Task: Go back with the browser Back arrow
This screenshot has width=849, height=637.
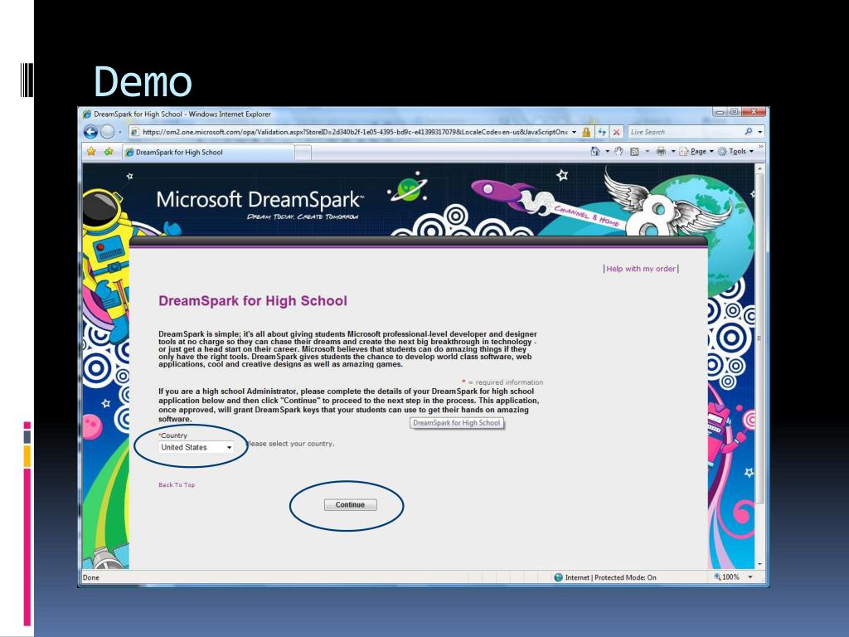Action: [x=90, y=132]
